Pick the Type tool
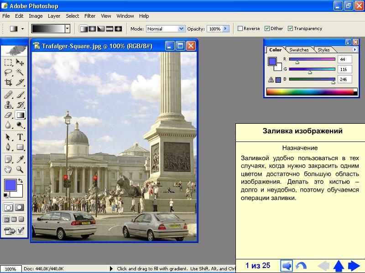Viewport: 365px width, 273px height. point(20,137)
